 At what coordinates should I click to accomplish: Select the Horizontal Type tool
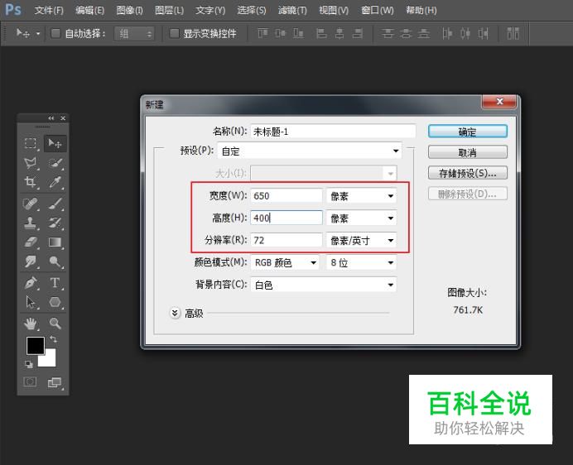click(x=55, y=283)
